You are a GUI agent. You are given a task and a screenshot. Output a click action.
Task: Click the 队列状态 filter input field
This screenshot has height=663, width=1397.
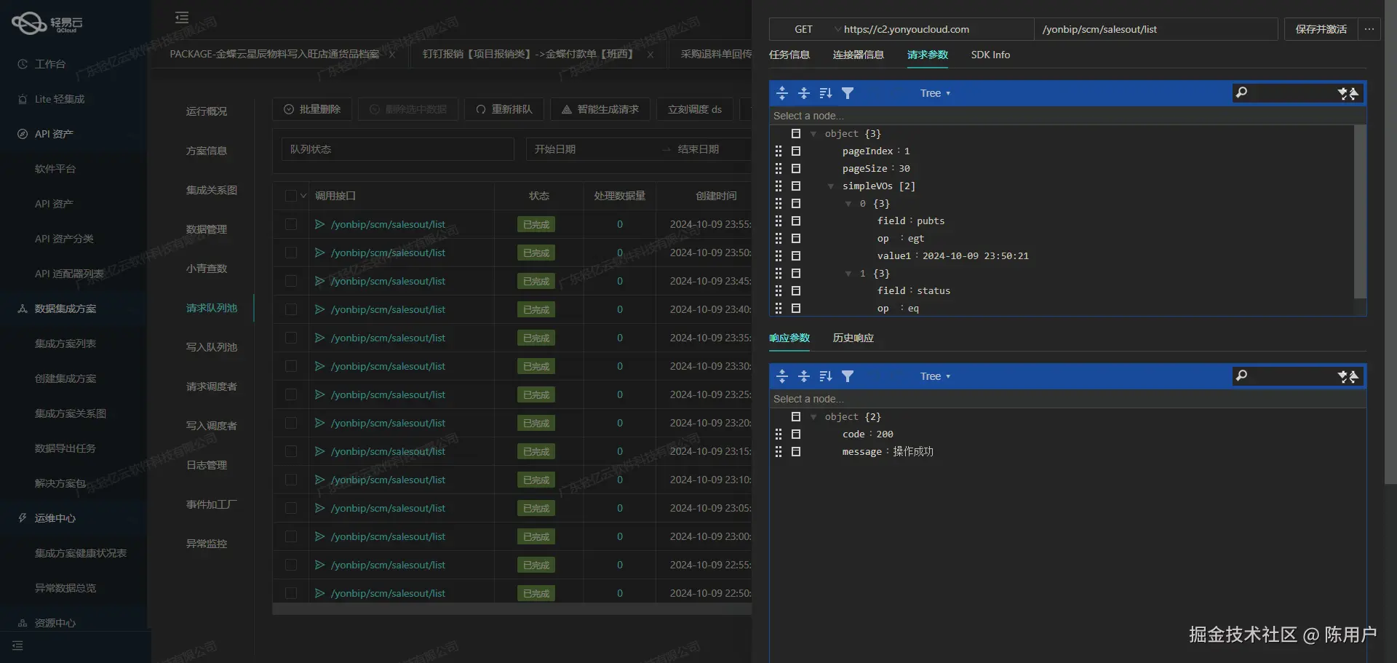coord(397,149)
